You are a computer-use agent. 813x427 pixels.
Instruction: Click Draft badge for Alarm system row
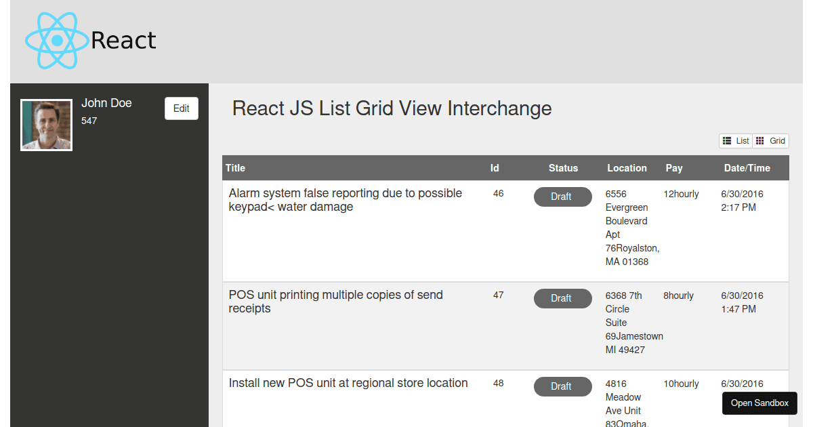(x=562, y=197)
